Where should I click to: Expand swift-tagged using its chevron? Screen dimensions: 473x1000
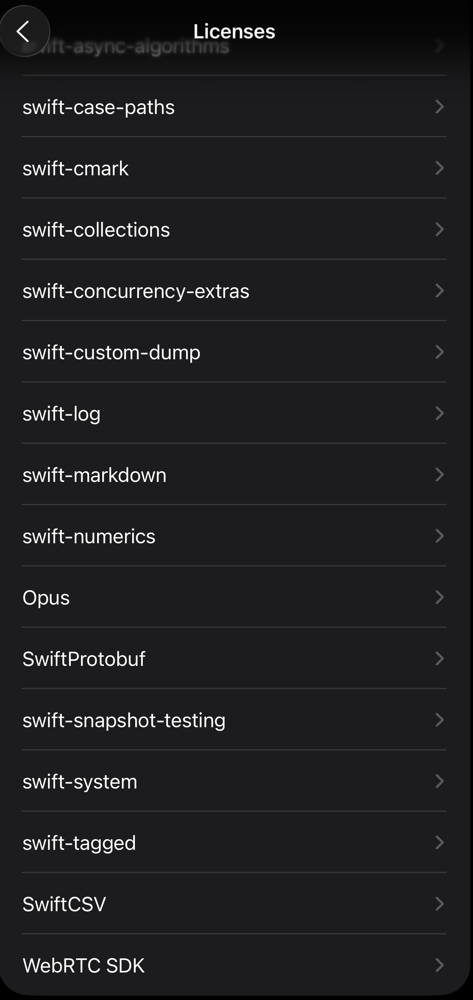pos(440,843)
